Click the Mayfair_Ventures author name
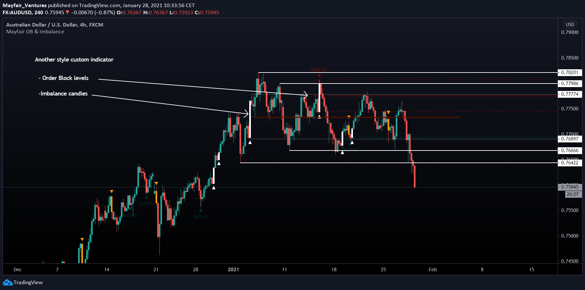 click(25, 5)
